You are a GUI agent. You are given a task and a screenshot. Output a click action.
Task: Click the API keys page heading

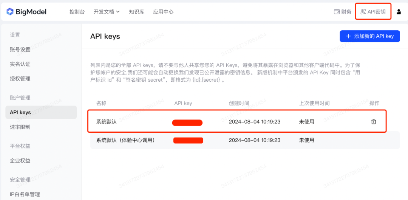[x=105, y=36]
